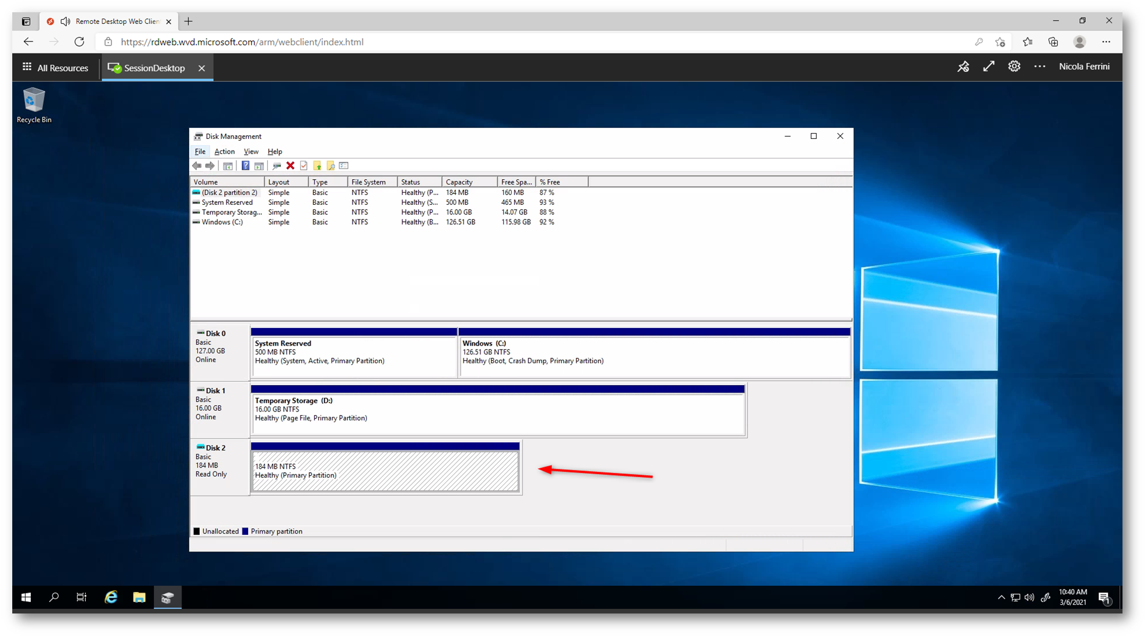Open the File menu in Disk Management
Screen dimensions: 1147x638
click(200, 152)
